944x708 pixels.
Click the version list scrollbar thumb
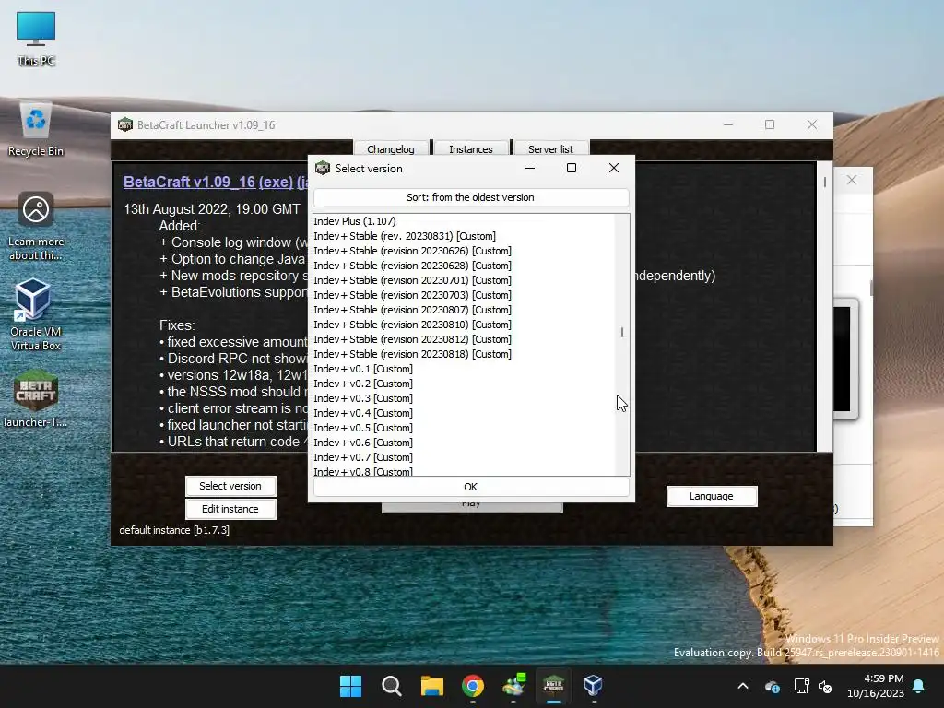click(x=622, y=332)
